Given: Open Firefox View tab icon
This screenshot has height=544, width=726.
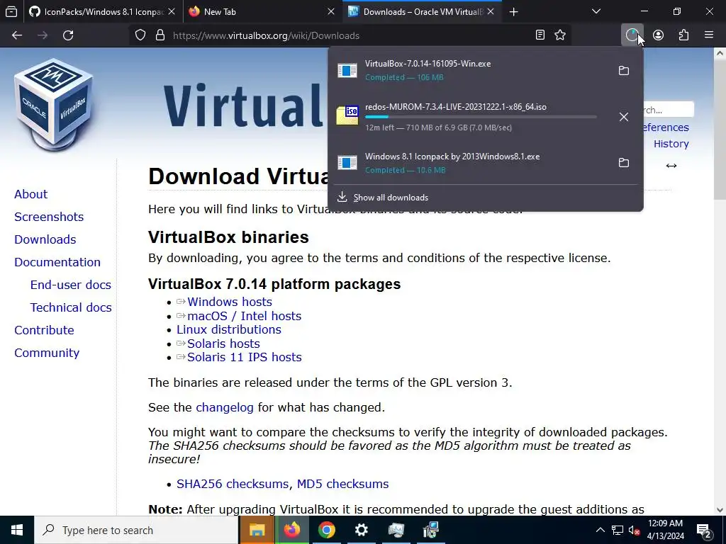Looking at the screenshot, I should point(11,11).
